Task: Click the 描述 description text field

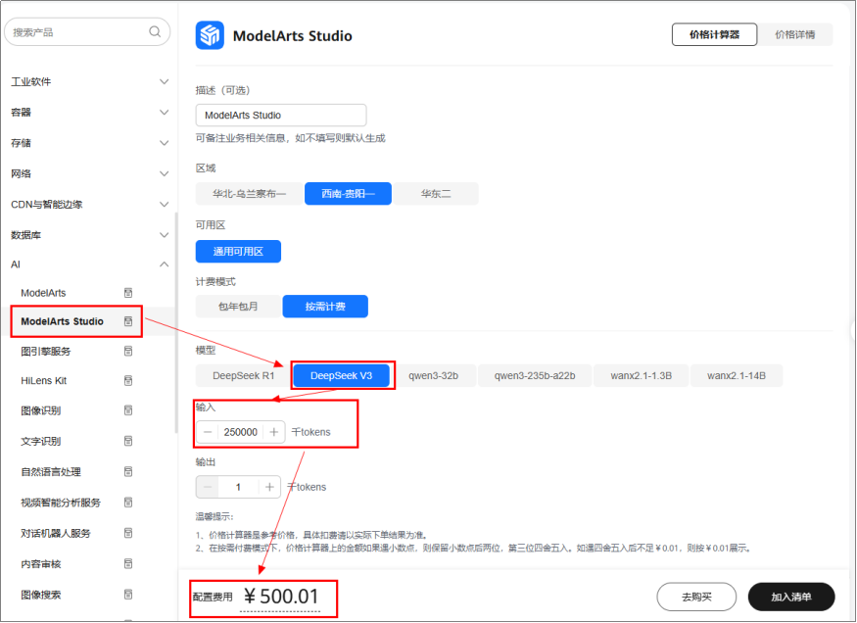Action: (x=281, y=116)
